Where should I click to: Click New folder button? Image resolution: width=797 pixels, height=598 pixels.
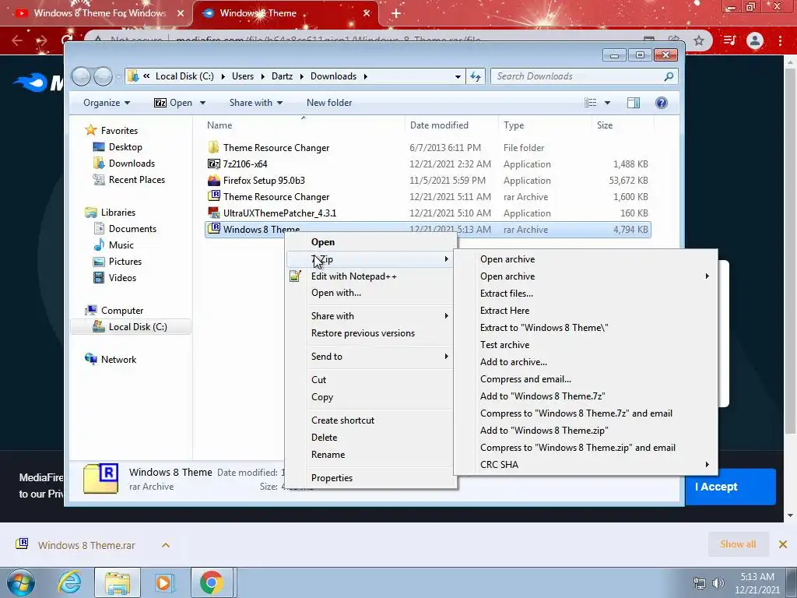tap(329, 103)
